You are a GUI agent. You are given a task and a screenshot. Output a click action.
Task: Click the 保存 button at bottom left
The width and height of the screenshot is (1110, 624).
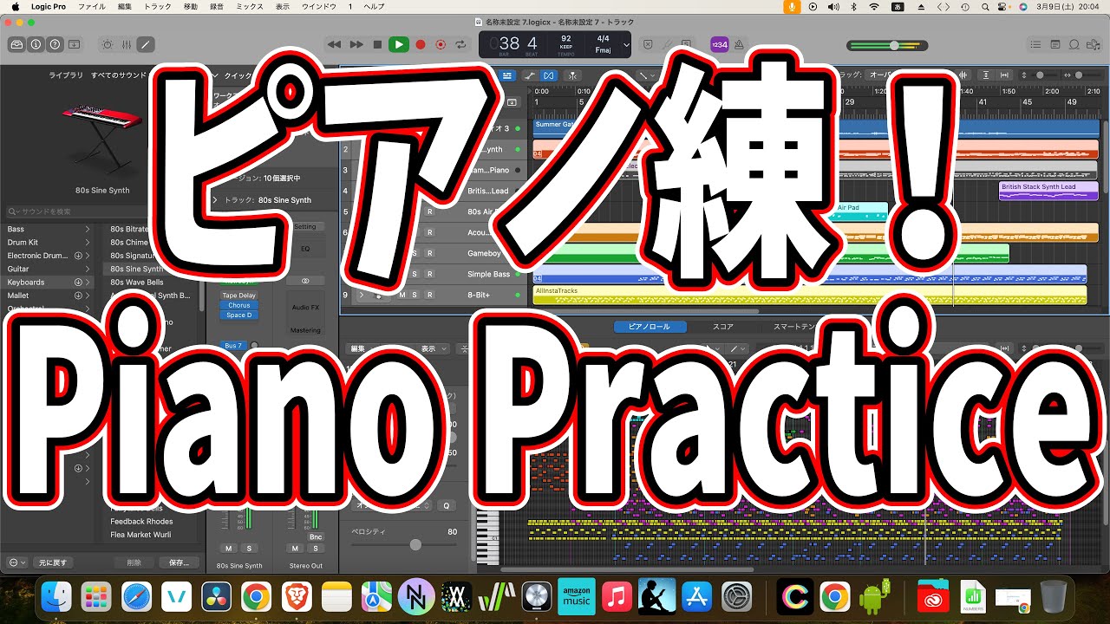[x=180, y=562]
